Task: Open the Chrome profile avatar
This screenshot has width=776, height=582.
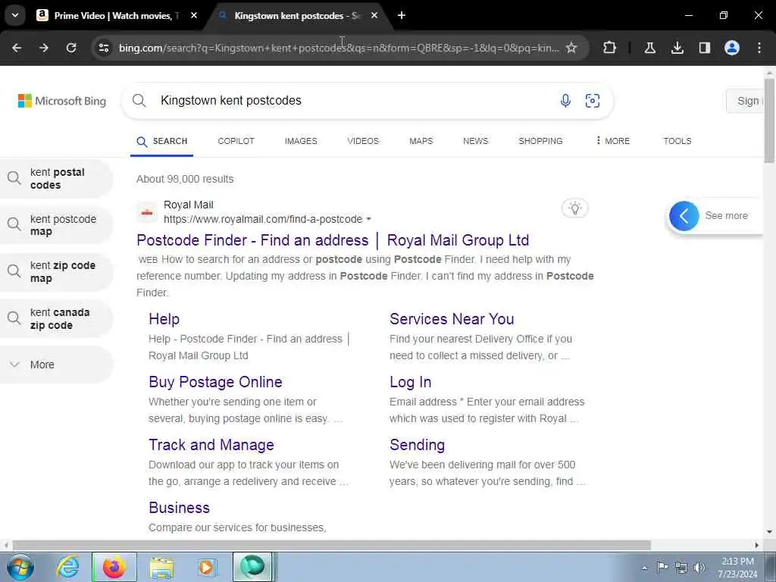Action: click(x=731, y=48)
